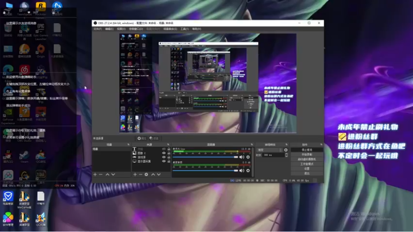The width and height of the screenshot is (413, 232).
Task: Open the 场景集合(S) menu
Action: pos(170,29)
